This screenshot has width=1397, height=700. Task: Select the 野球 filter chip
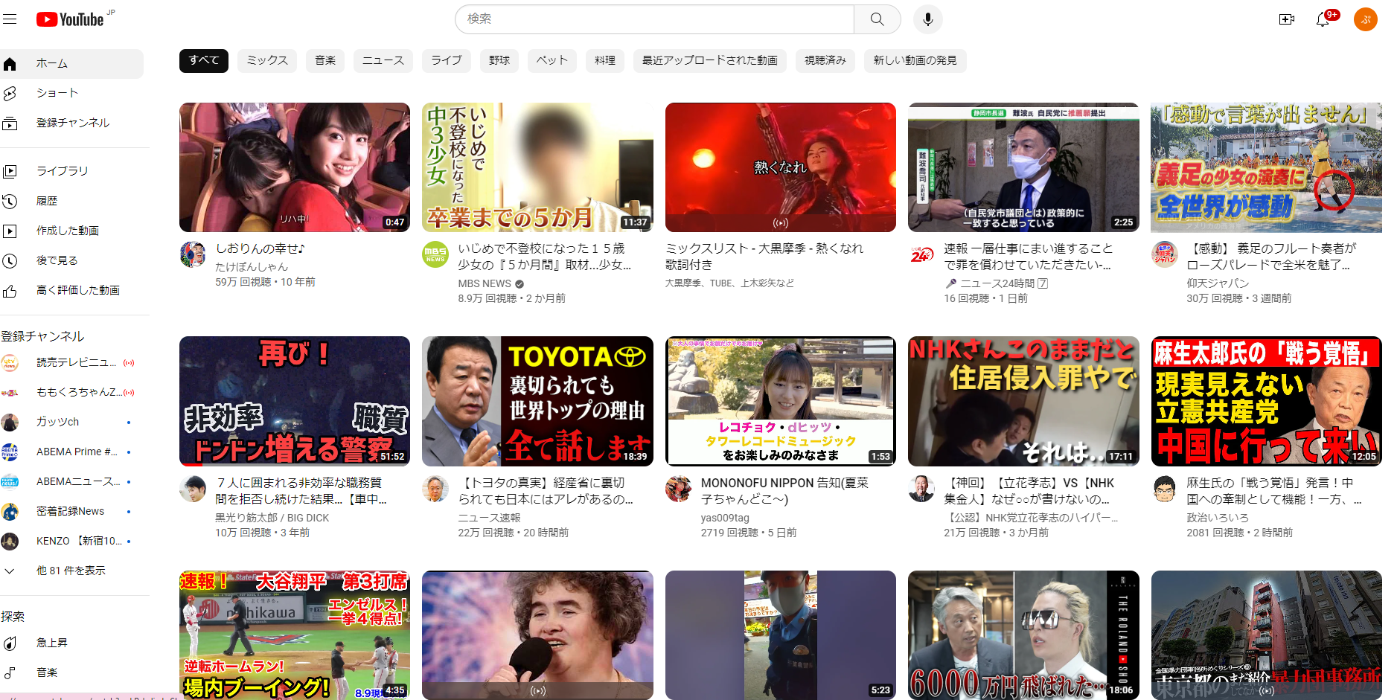[x=499, y=60]
